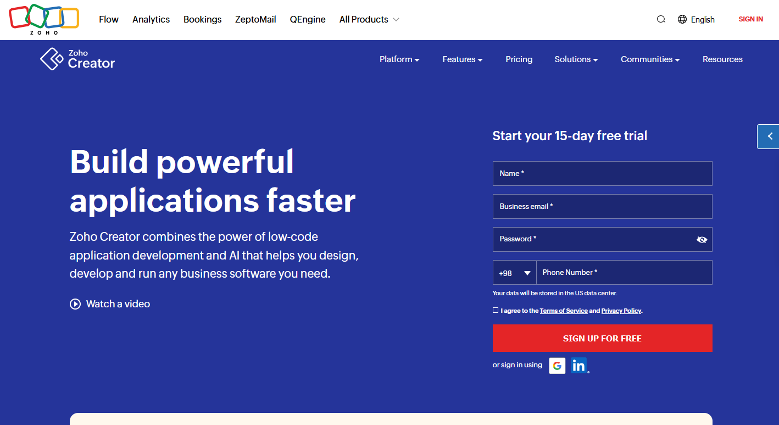Click the play icon next to Watch a video
This screenshot has width=779, height=425.
coord(75,303)
